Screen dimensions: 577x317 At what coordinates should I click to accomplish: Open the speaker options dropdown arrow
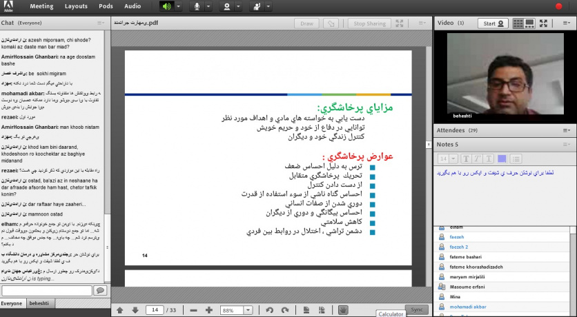tap(179, 6)
